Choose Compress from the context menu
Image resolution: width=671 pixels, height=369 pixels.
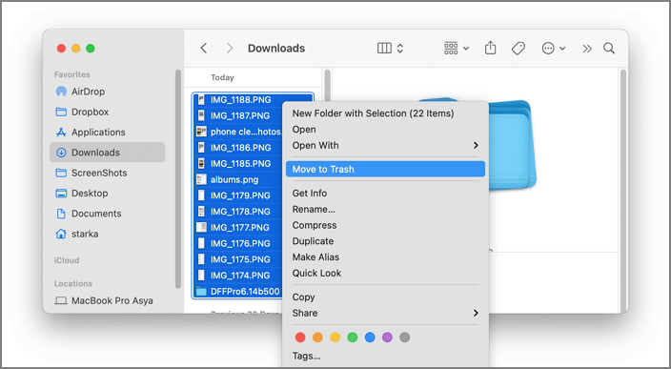[385, 225]
